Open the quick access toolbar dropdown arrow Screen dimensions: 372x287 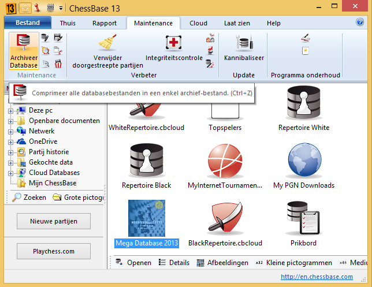point(61,8)
